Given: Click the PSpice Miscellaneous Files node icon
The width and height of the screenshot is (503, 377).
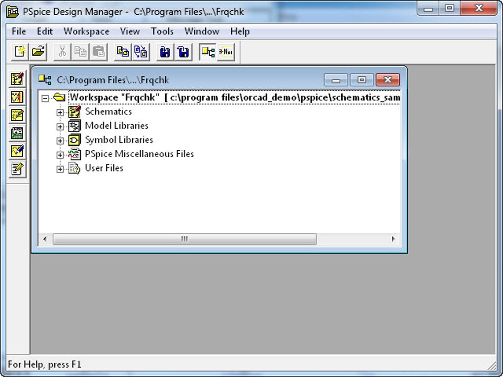Looking at the screenshot, I should tap(74, 154).
